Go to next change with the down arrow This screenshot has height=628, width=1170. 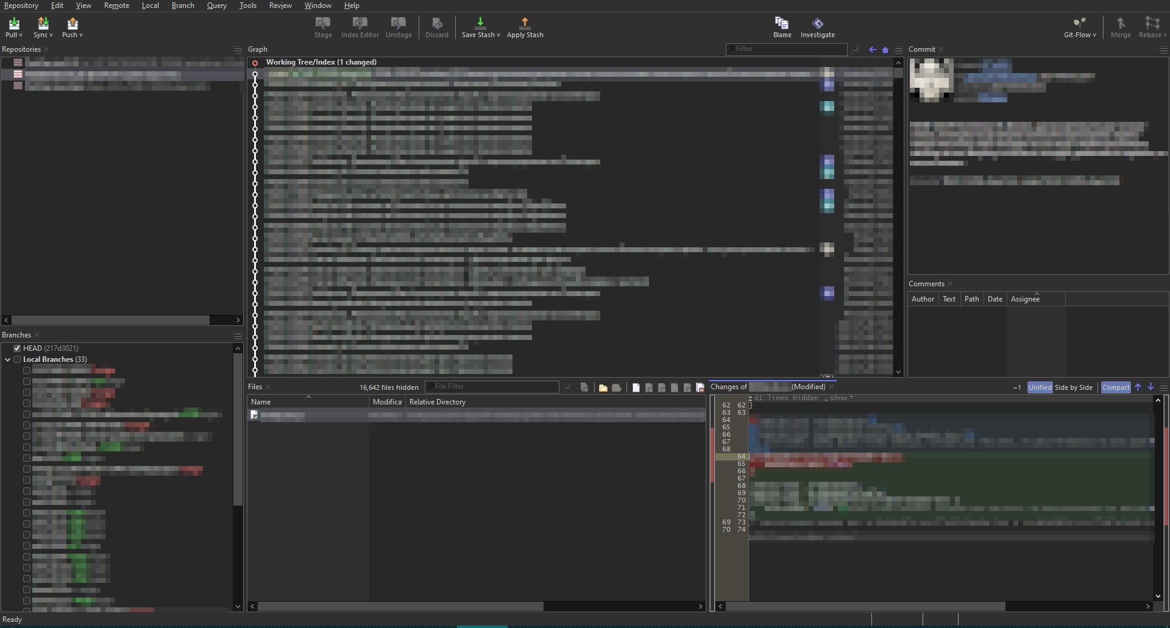click(1150, 387)
